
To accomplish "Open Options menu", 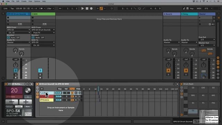I will click(37, 1).
